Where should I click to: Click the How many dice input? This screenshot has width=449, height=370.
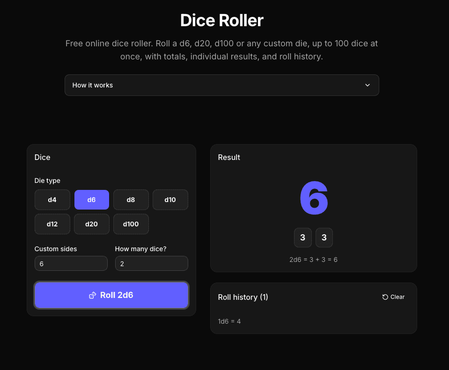click(152, 263)
